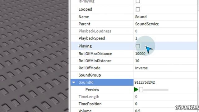The height and width of the screenshot is (112, 199).
Task: Select the SoundId property label
Action: click(86, 82)
